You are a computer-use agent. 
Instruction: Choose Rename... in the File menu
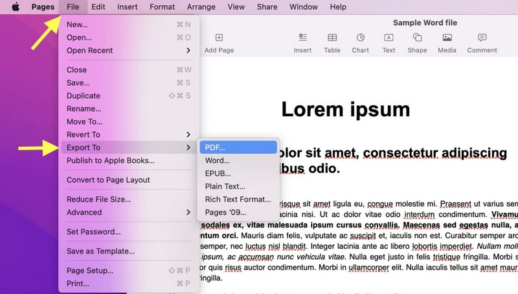(x=129, y=109)
